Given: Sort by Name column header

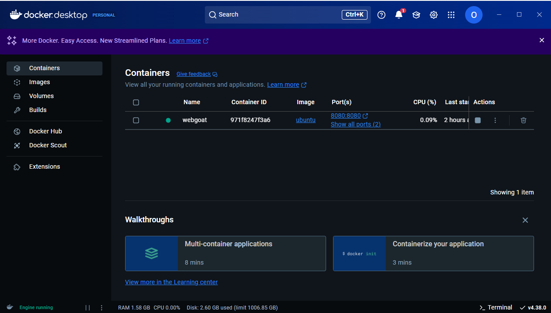Looking at the screenshot, I should click(192, 102).
